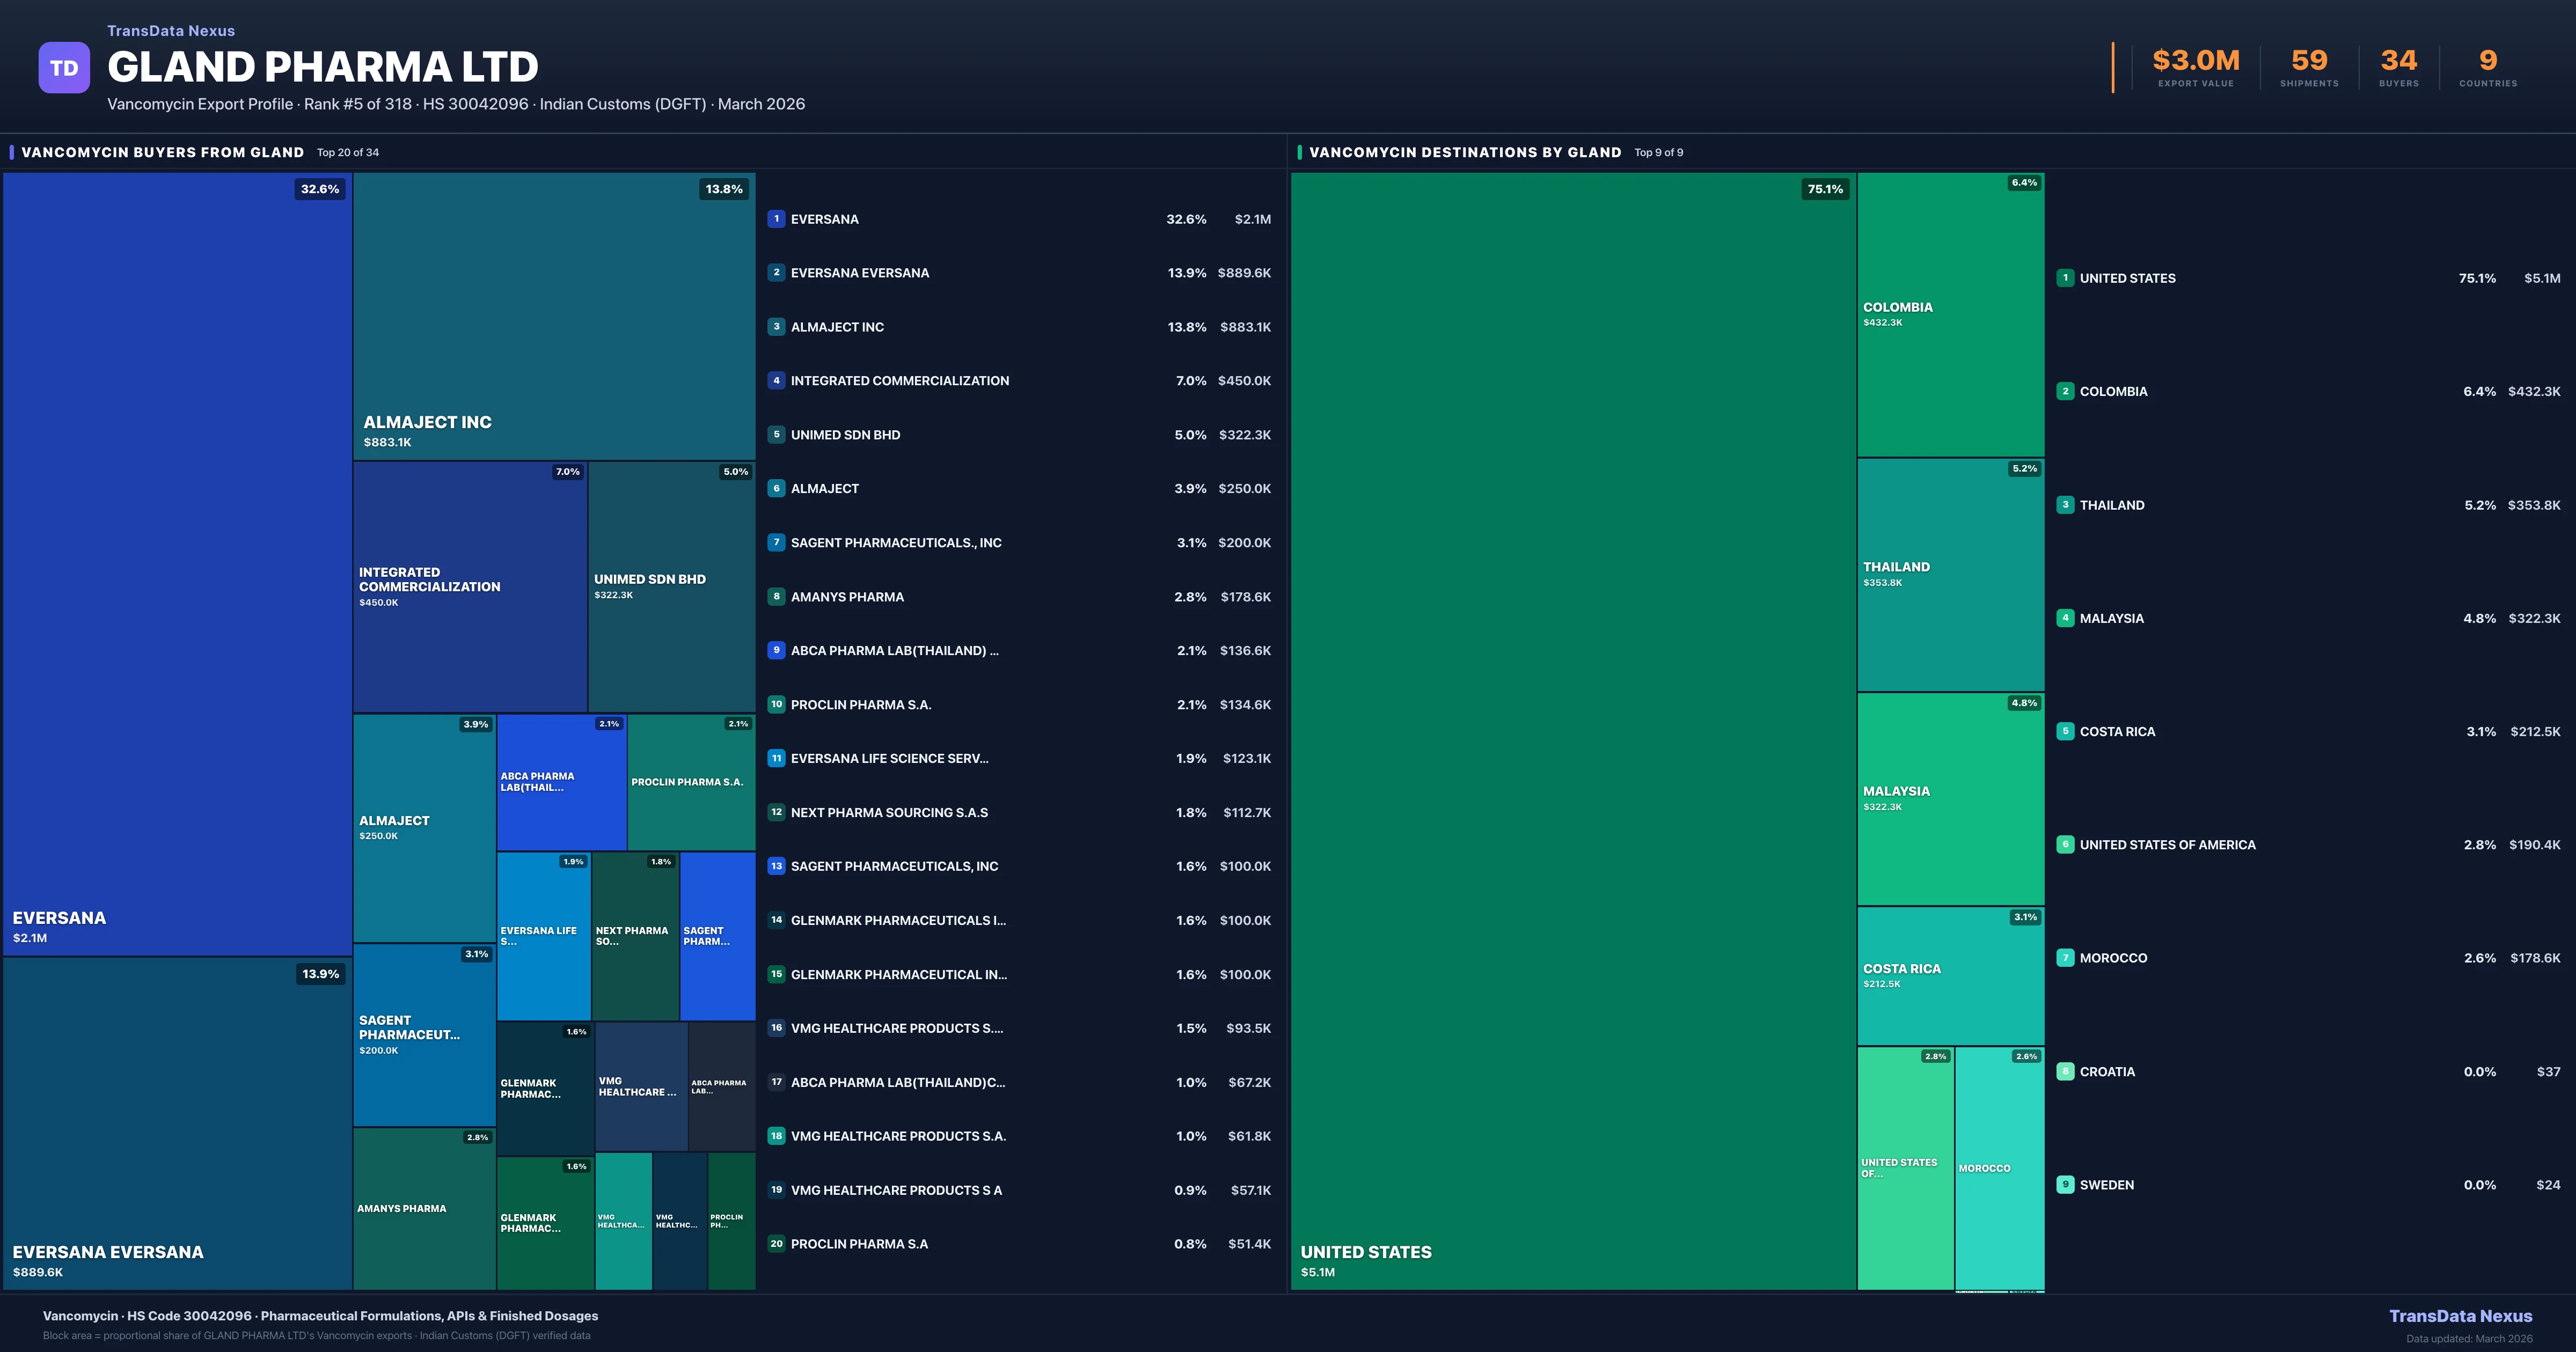The width and height of the screenshot is (2576, 1352).
Task: Click the THAILAND treemap tile
Action: tap(1950, 574)
